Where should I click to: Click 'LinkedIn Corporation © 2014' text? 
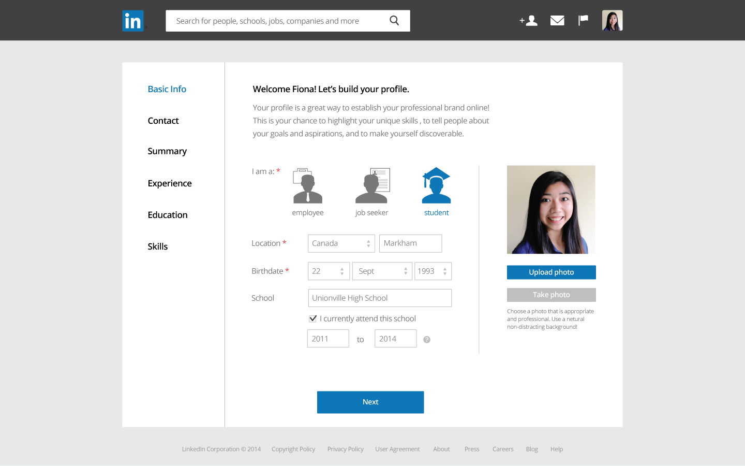click(221, 449)
